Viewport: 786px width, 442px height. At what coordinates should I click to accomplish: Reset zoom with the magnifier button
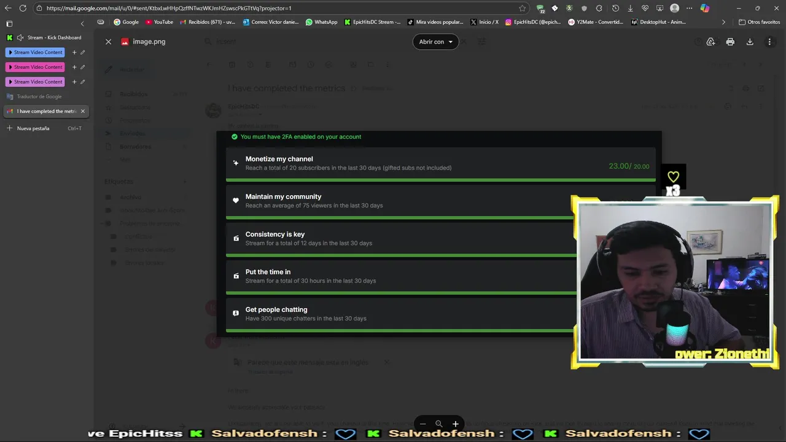click(x=439, y=424)
